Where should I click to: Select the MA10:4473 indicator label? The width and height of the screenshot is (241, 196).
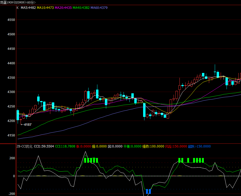pos(45,8)
